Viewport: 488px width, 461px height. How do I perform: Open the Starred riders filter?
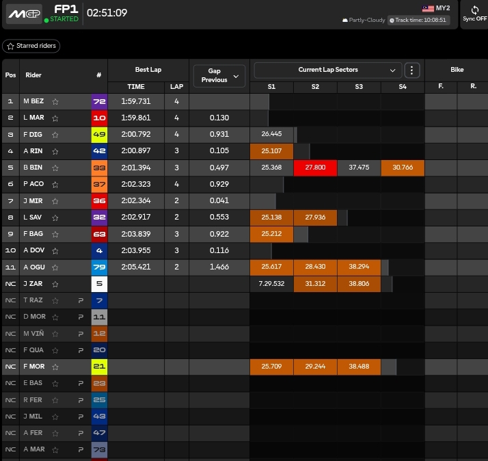coord(31,46)
